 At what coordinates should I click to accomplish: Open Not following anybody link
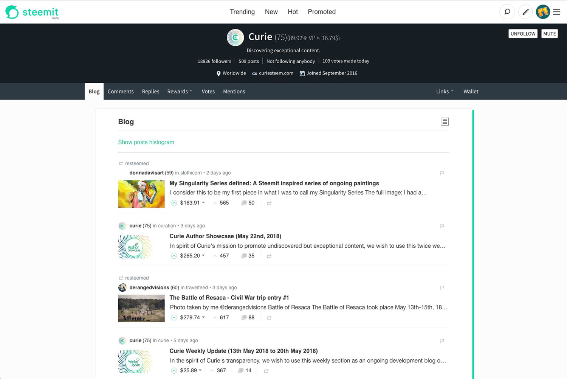click(x=291, y=61)
